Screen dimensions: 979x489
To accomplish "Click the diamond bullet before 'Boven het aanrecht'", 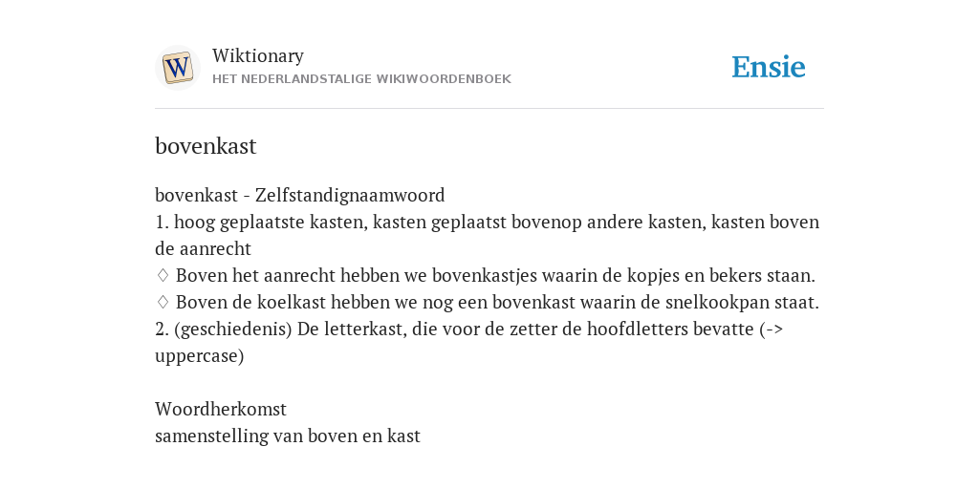I will click(x=163, y=276).
